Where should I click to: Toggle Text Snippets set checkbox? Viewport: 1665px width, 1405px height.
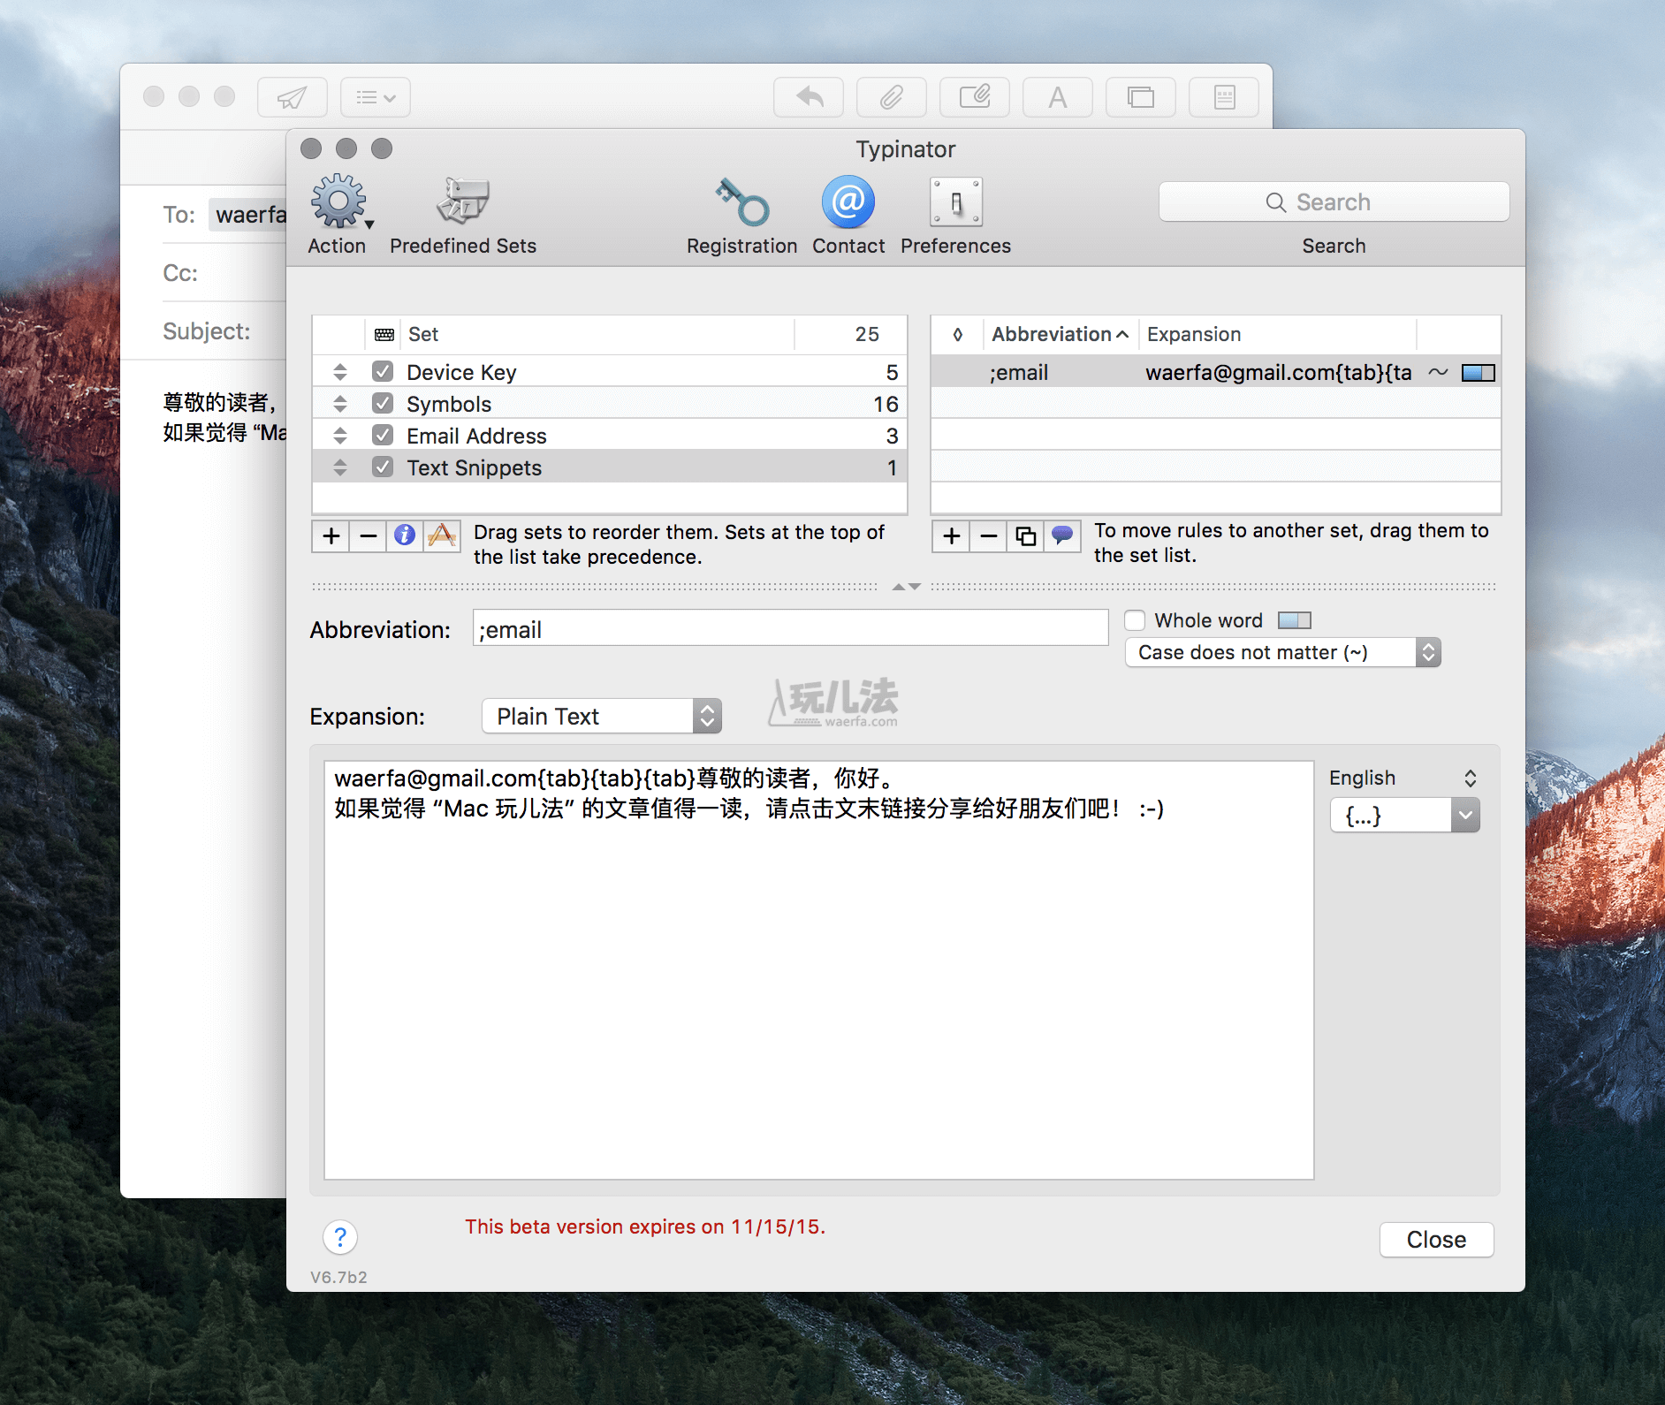[x=383, y=467]
